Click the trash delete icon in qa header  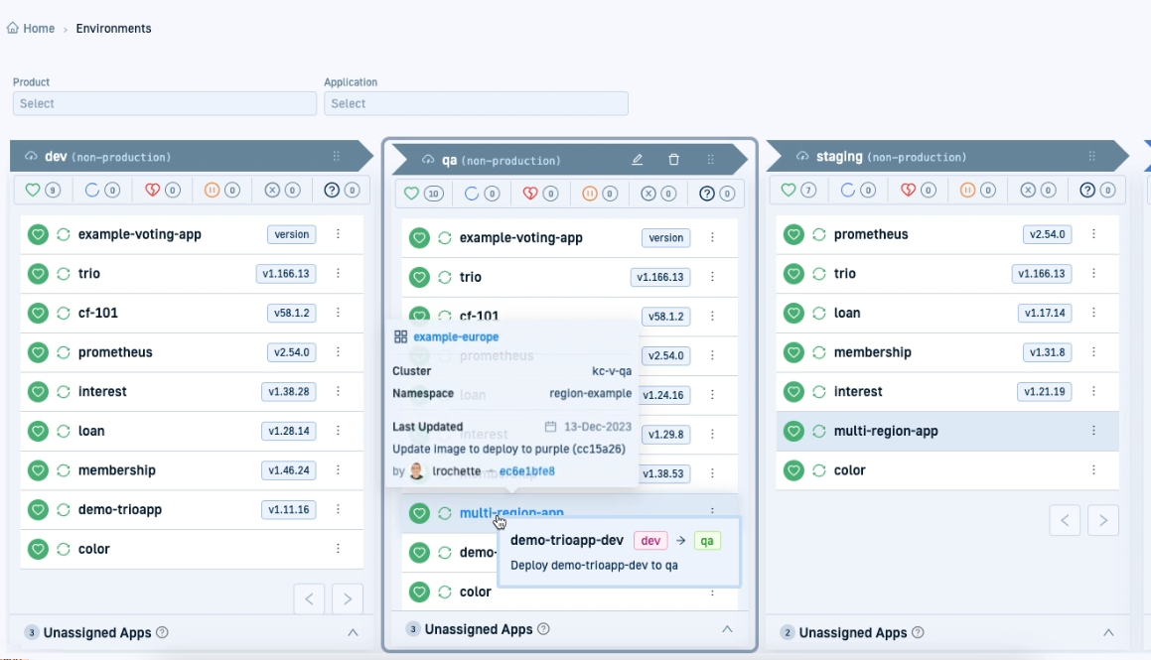click(x=674, y=160)
